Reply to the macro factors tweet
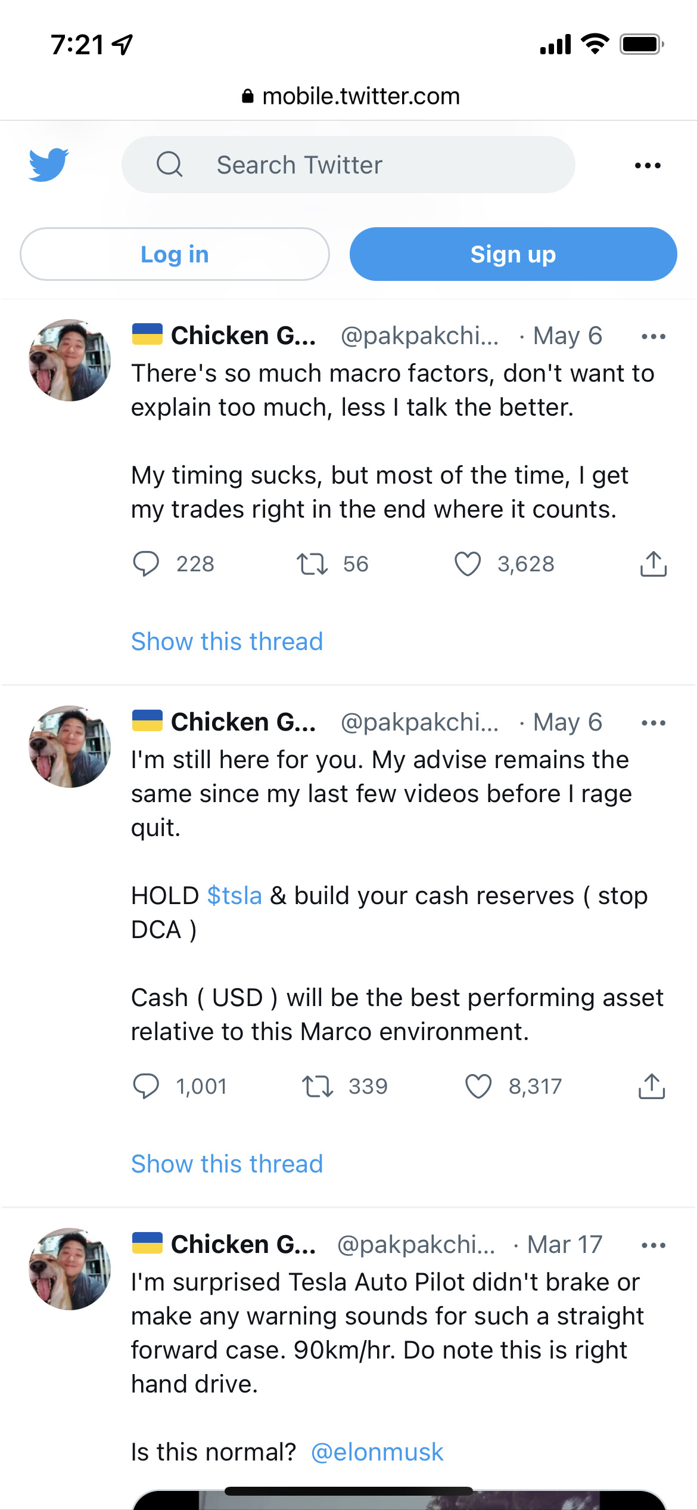The image size is (697, 1510). pyautogui.click(x=146, y=564)
